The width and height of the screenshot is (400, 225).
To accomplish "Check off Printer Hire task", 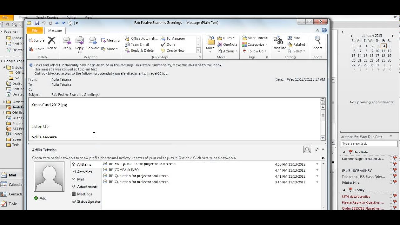I will [x=391, y=182].
